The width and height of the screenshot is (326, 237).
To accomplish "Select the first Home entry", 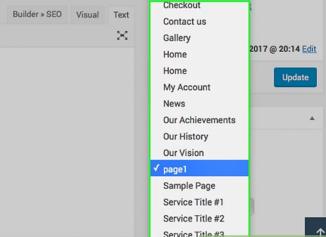I will tap(175, 54).
